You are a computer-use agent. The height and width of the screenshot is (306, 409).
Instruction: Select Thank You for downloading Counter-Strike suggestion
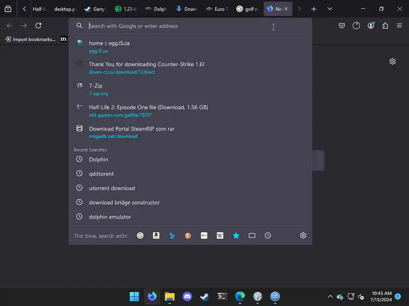coord(191,68)
